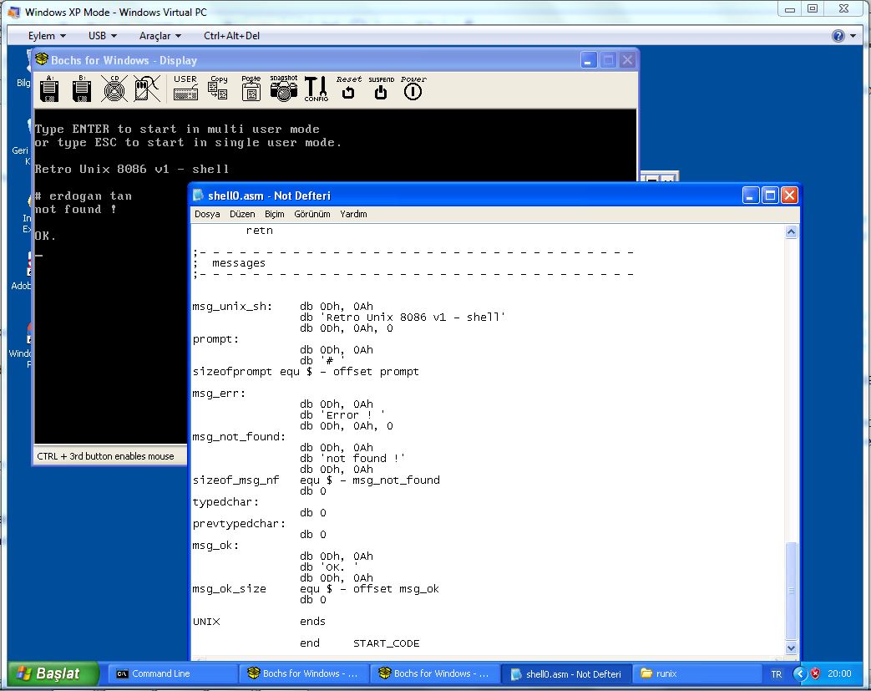Select shell0.asm Not Defteri taskbar button
This screenshot has width=871, height=691.
pos(565,673)
